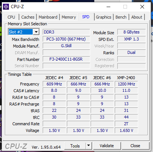Click the 1.650 V voltage value
This screenshot has width=153, height=152.
tap(126, 130)
